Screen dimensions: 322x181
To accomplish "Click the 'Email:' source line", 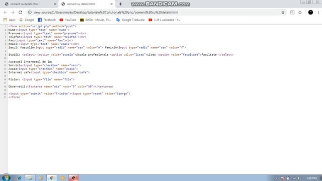I will tap(44, 44).
